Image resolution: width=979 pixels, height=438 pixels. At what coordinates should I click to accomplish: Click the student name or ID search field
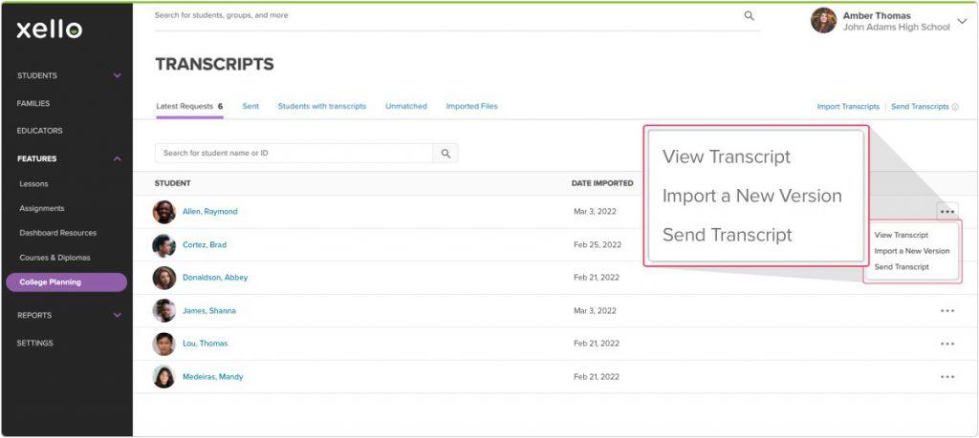[294, 153]
